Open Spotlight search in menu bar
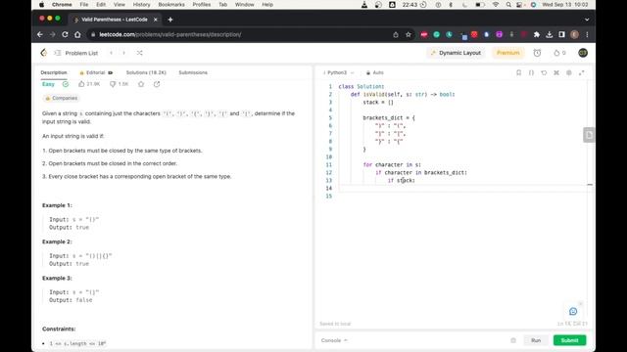The width and height of the screenshot is (627, 352). pos(508,5)
